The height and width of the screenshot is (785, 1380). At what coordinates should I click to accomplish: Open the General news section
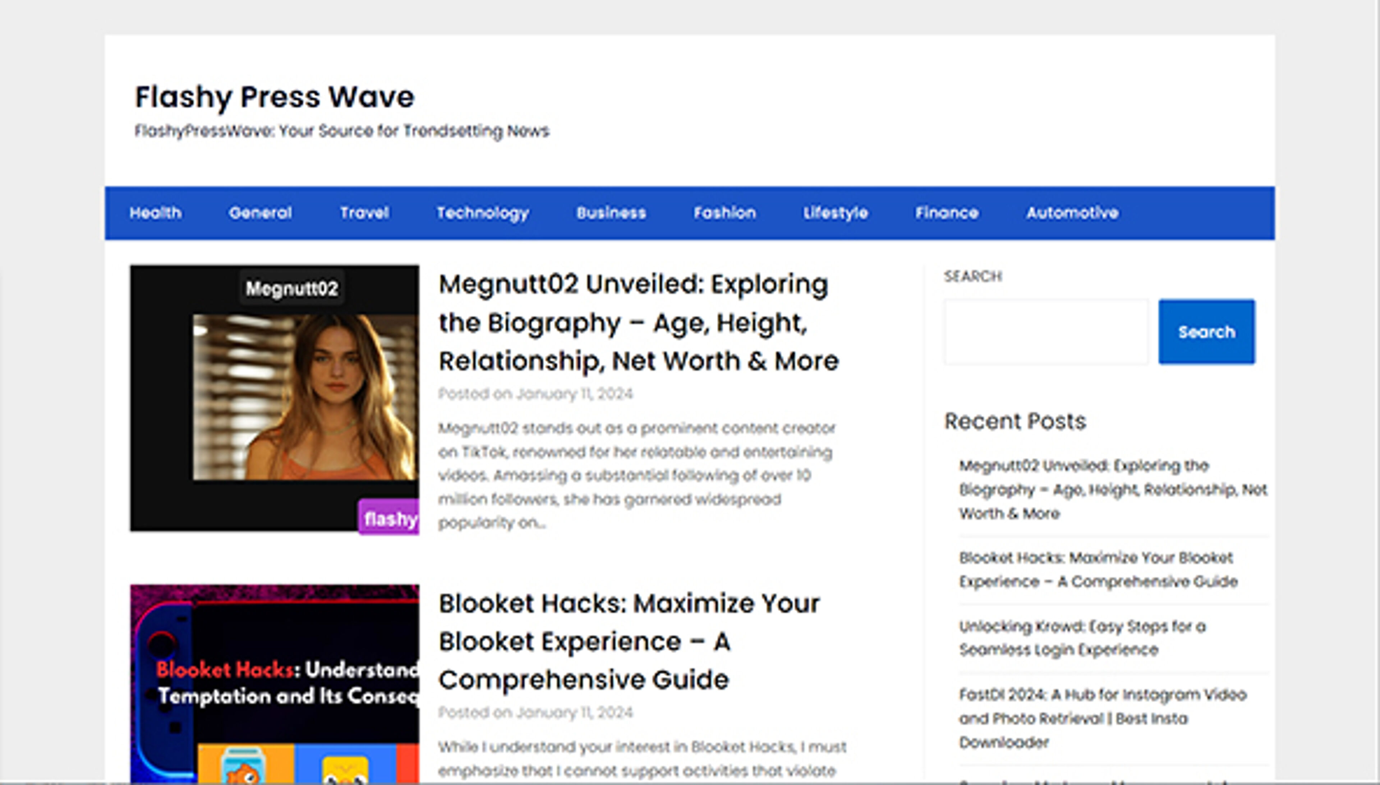tap(260, 213)
